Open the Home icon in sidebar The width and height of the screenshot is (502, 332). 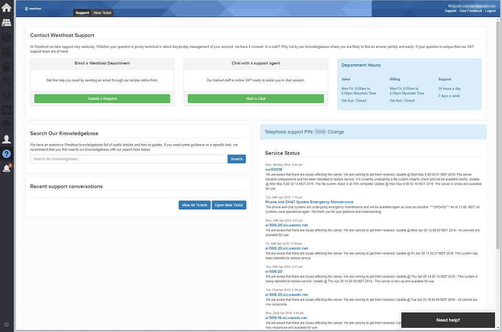(7, 8)
